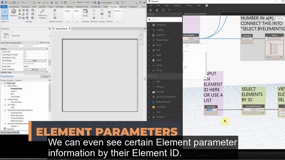Click the Display library category icon
This screenshot has width=285, height=160.
pos(154,30)
